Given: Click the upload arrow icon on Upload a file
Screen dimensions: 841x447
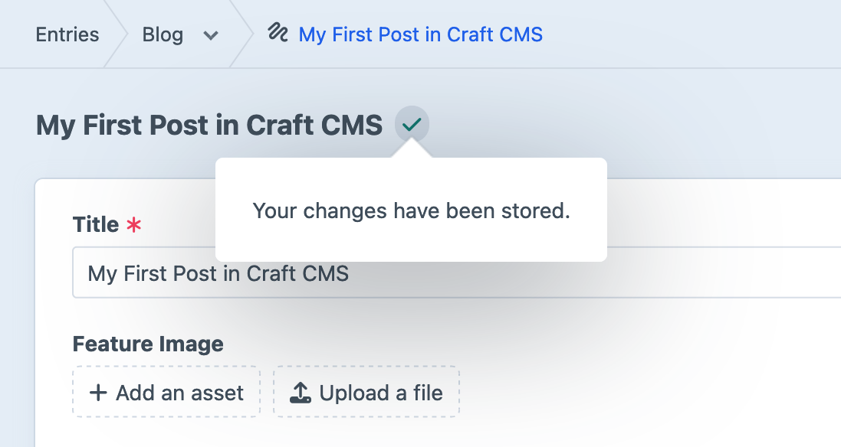Looking at the screenshot, I should coord(300,393).
